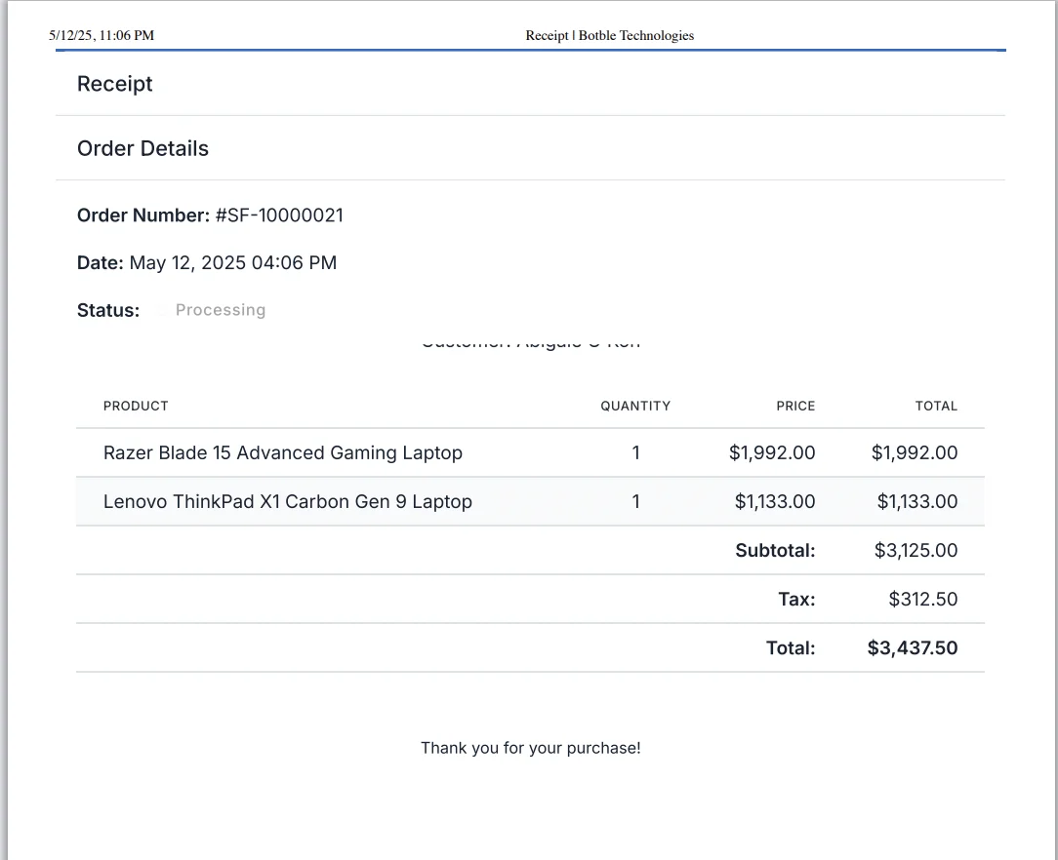Click the TOTAL column header

point(936,406)
